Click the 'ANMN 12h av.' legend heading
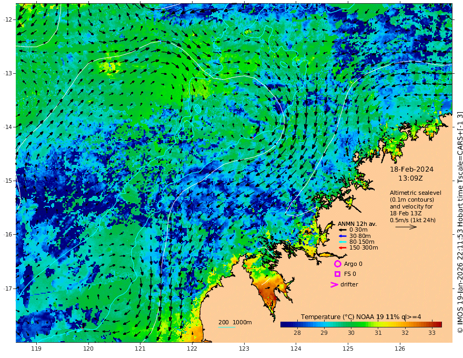This screenshot has width=463, height=358. [357, 224]
